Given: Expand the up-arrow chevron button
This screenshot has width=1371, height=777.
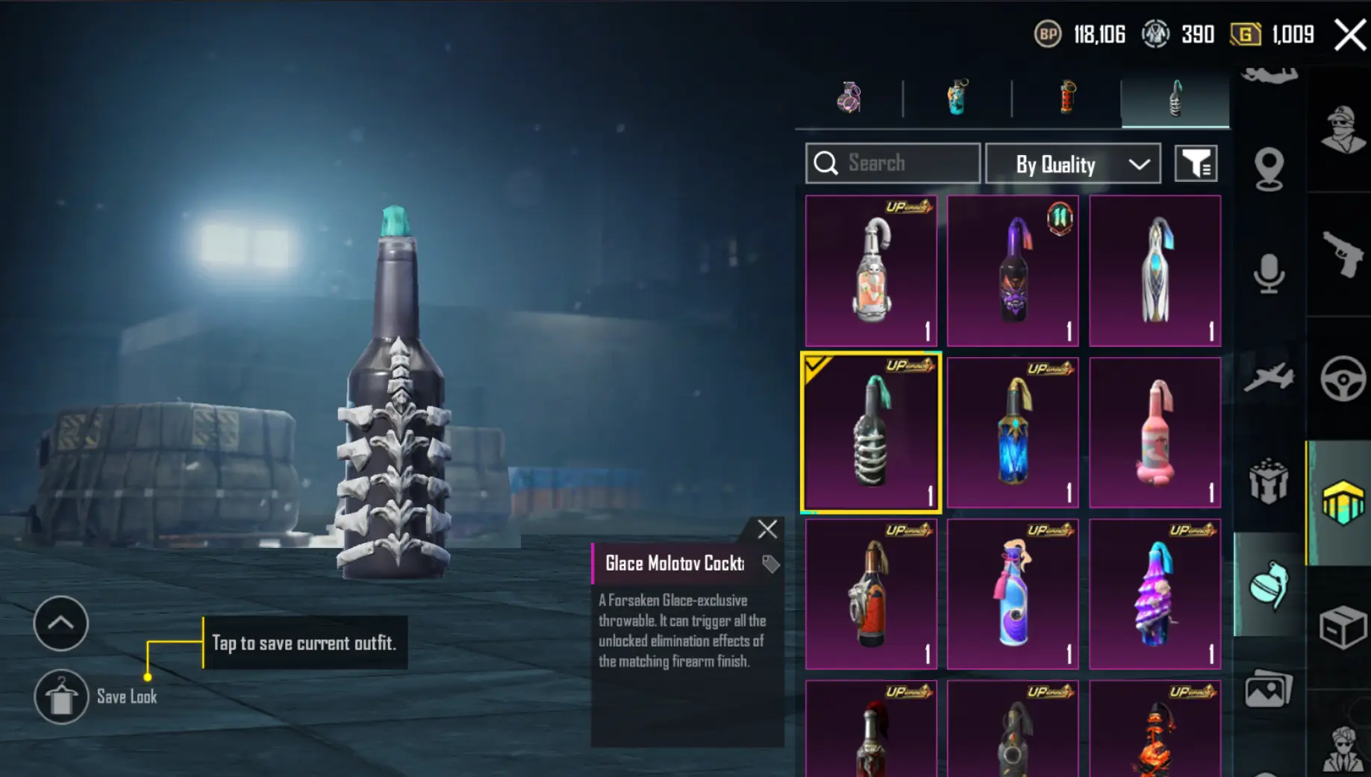Looking at the screenshot, I should [x=61, y=623].
